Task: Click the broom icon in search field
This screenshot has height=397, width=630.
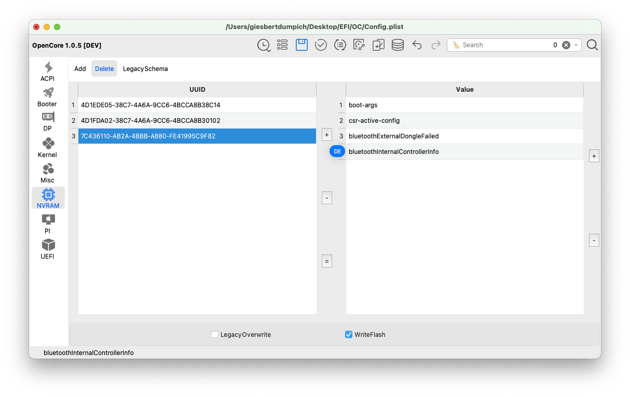Action: 456,45
